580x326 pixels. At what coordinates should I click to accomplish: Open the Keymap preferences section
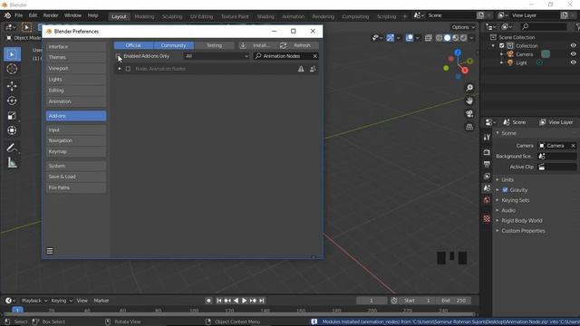[x=76, y=151]
